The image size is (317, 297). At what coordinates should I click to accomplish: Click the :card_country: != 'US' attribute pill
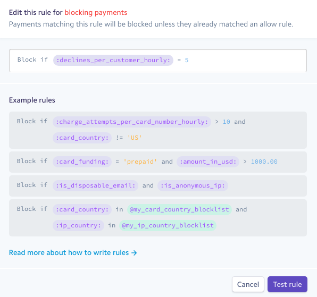(82, 138)
